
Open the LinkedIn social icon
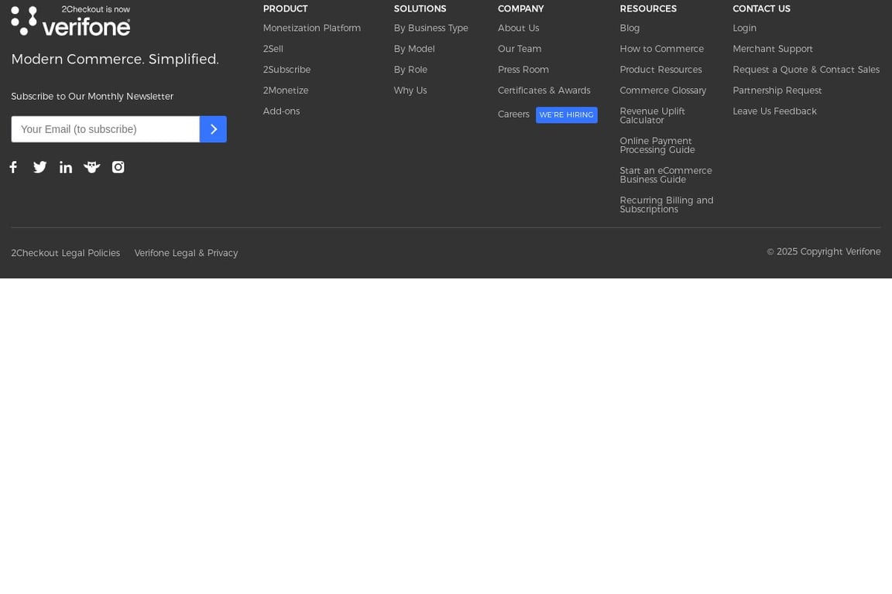click(66, 167)
